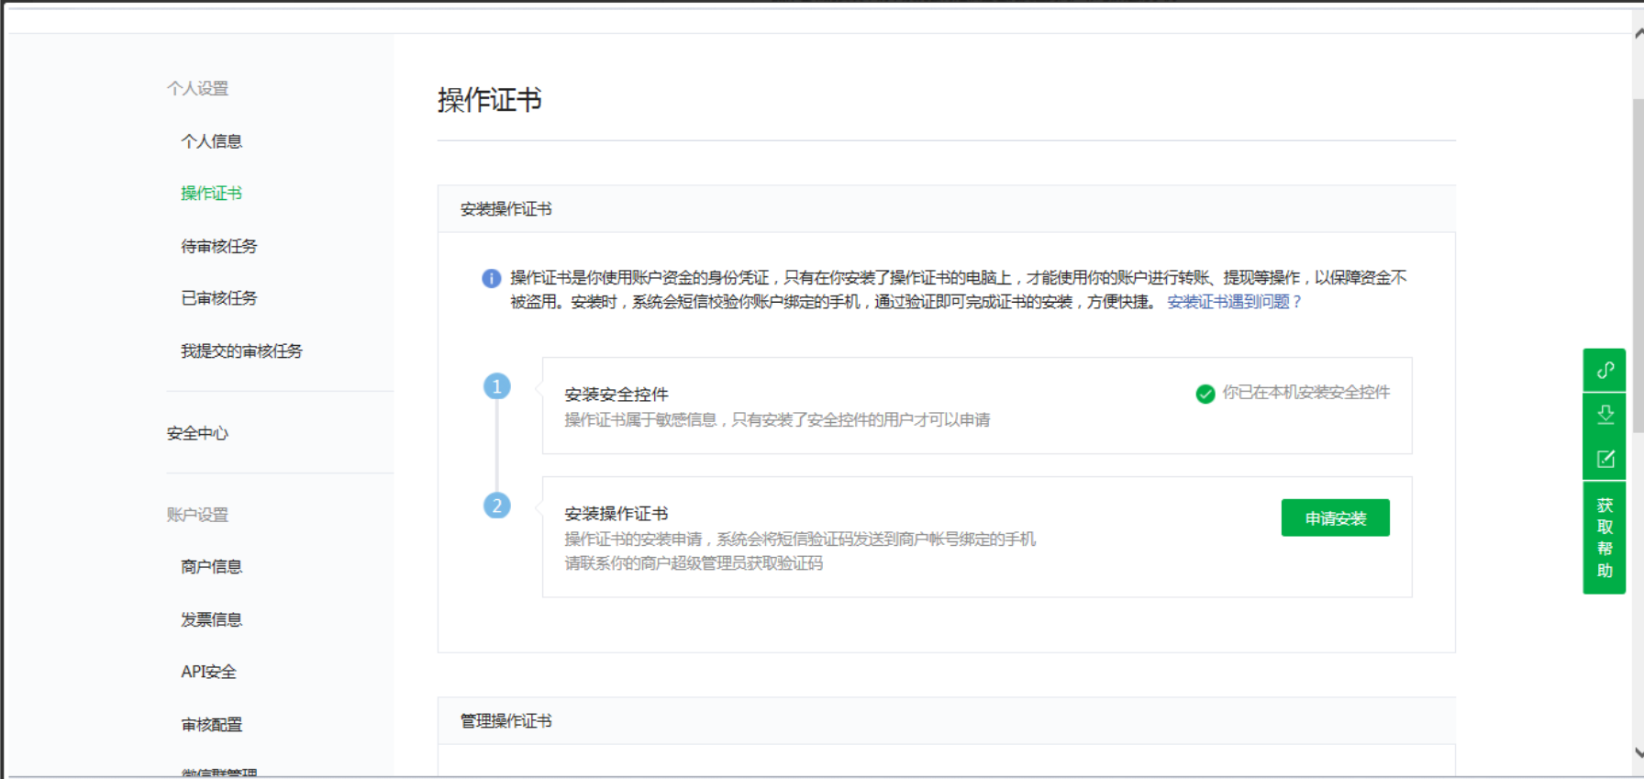Open 已审核任务 in the sidebar
Screen dimensions: 1644x779
coord(219,298)
